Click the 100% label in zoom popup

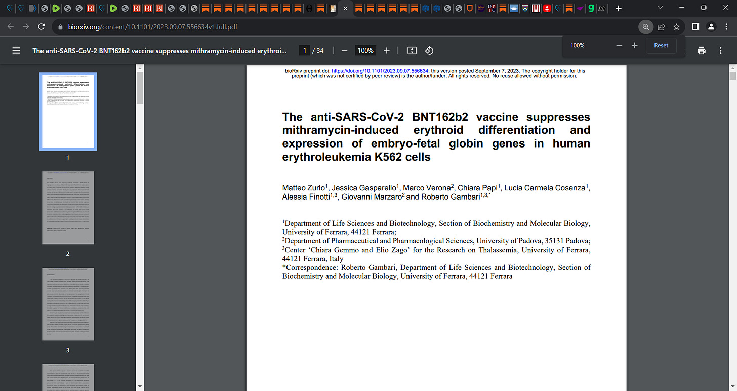pos(578,45)
